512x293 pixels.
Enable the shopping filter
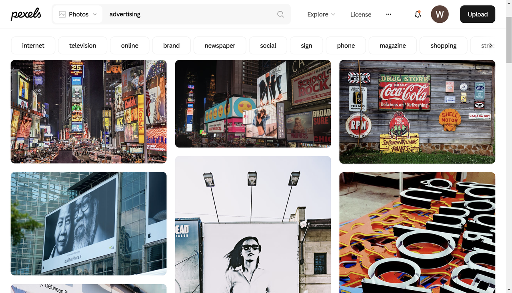coord(443,45)
